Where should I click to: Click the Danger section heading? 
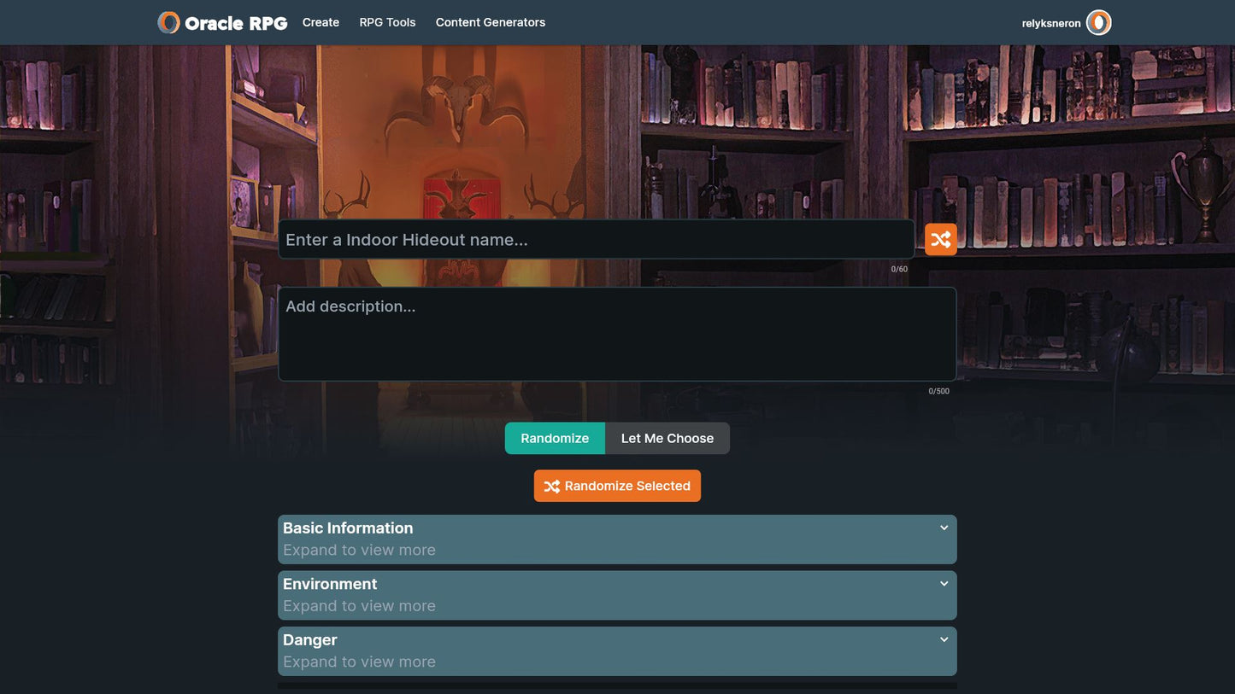[310, 640]
